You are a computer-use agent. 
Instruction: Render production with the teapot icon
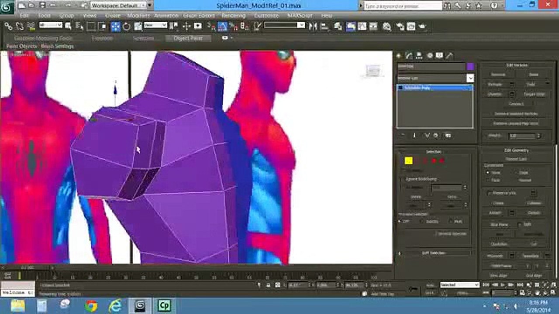(x=422, y=26)
